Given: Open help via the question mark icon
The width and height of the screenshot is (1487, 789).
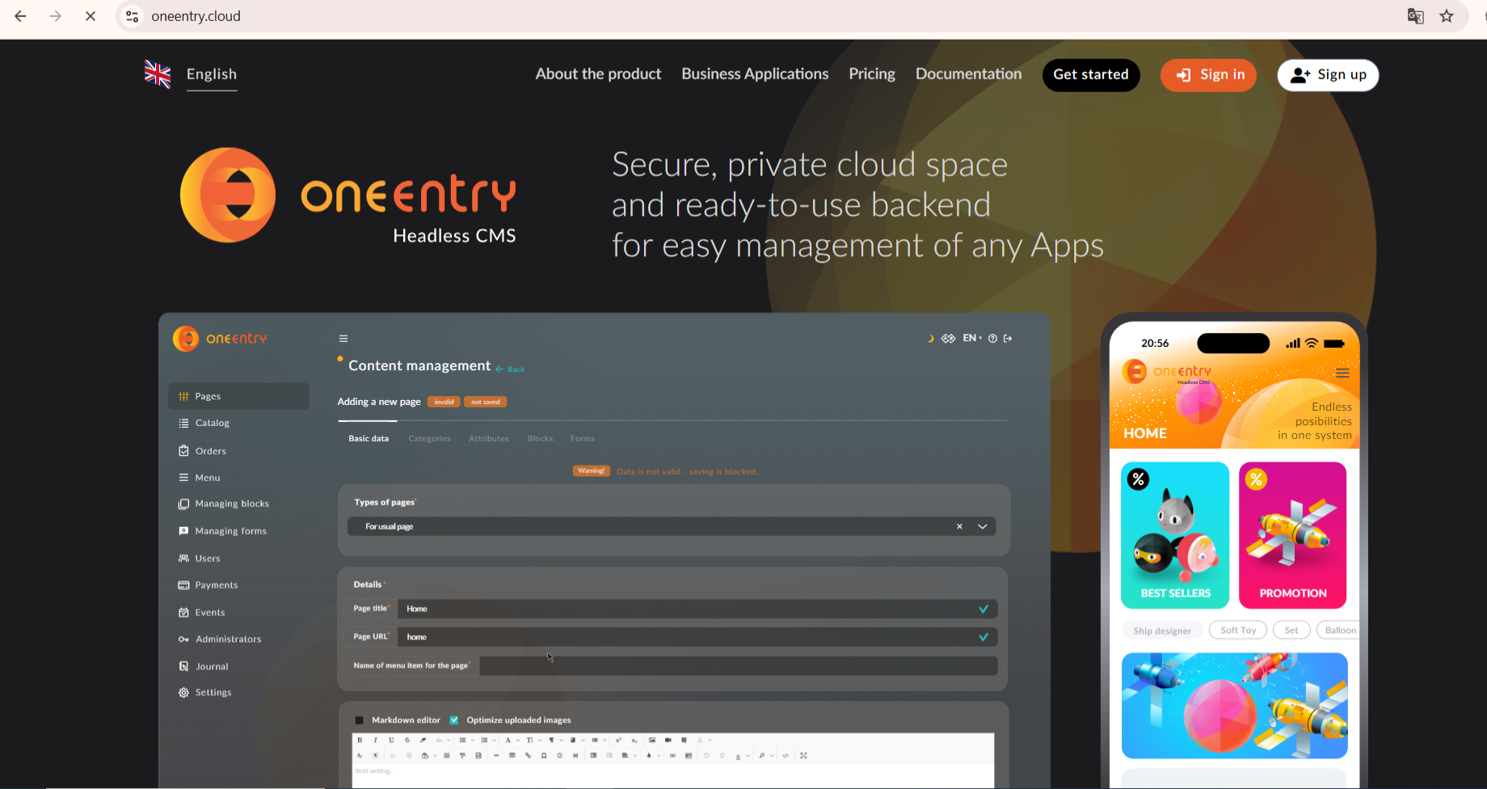Looking at the screenshot, I should [x=992, y=338].
